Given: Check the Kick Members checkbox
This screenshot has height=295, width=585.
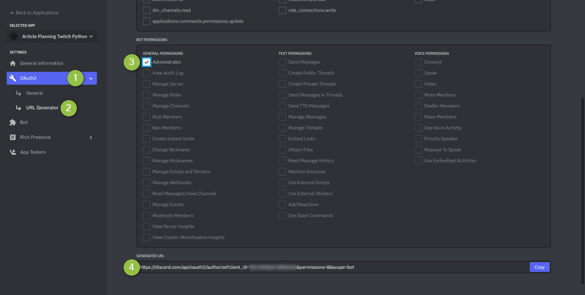Looking at the screenshot, I should tap(147, 117).
